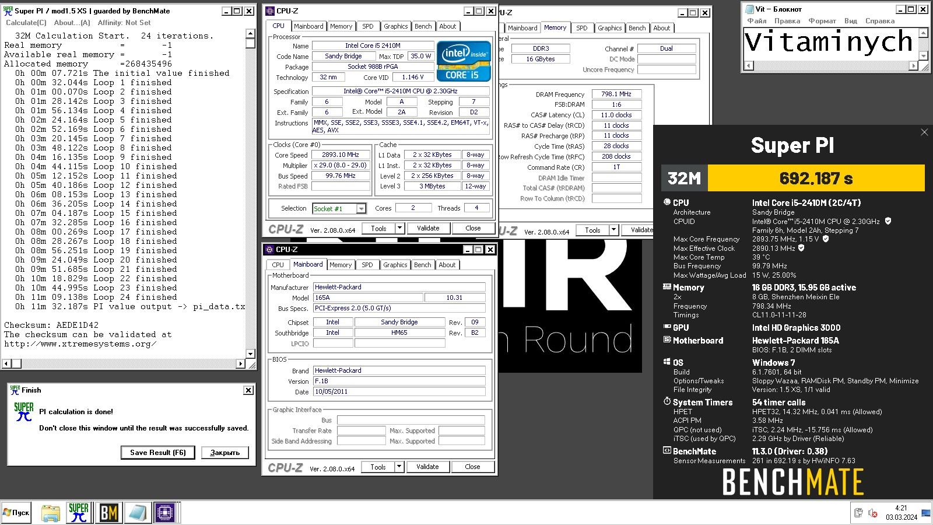Click the Notepad title bar icon
This screenshot has height=525, width=933.
click(x=749, y=9)
